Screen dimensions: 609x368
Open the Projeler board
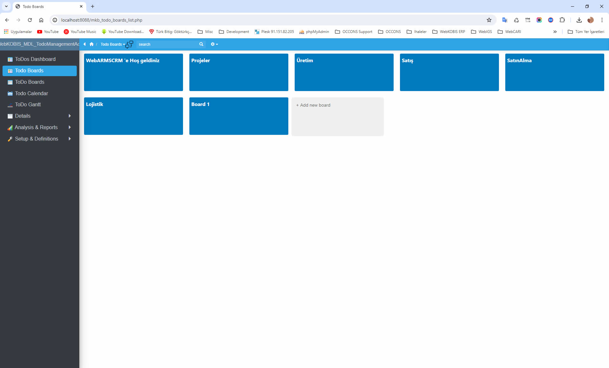tap(239, 72)
